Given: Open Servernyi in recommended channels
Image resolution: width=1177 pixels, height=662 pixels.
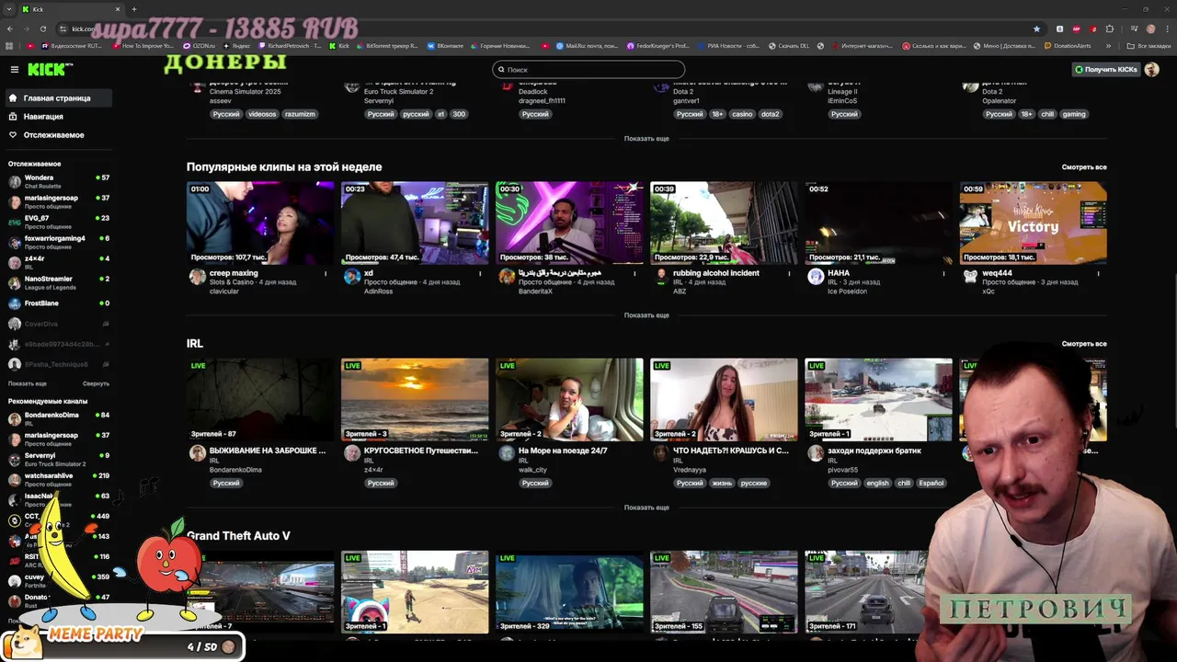Looking at the screenshot, I should 58,459.
